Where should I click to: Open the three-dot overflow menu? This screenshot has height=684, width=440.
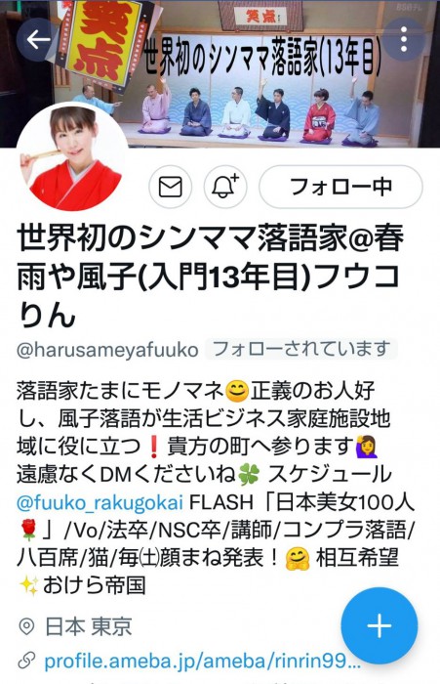pos(404,40)
